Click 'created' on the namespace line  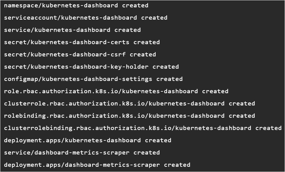pos(135,6)
